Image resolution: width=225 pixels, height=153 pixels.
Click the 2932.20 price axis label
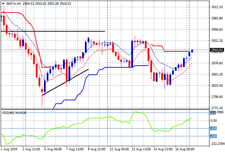tap(217, 41)
